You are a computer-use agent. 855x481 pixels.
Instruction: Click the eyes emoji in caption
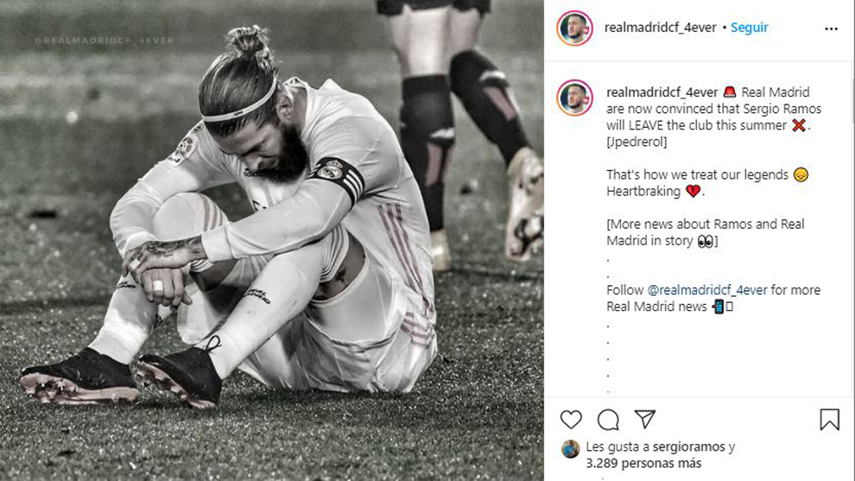[705, 242]
